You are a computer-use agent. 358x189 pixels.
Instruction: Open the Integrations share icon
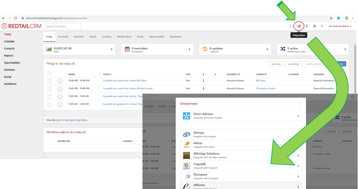[299, 26]
